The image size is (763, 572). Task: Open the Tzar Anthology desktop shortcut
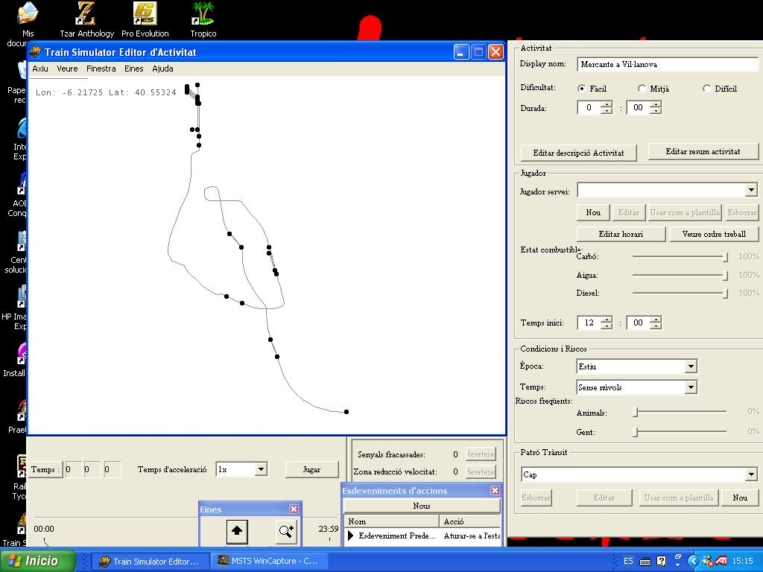click(x=86, y=13)
